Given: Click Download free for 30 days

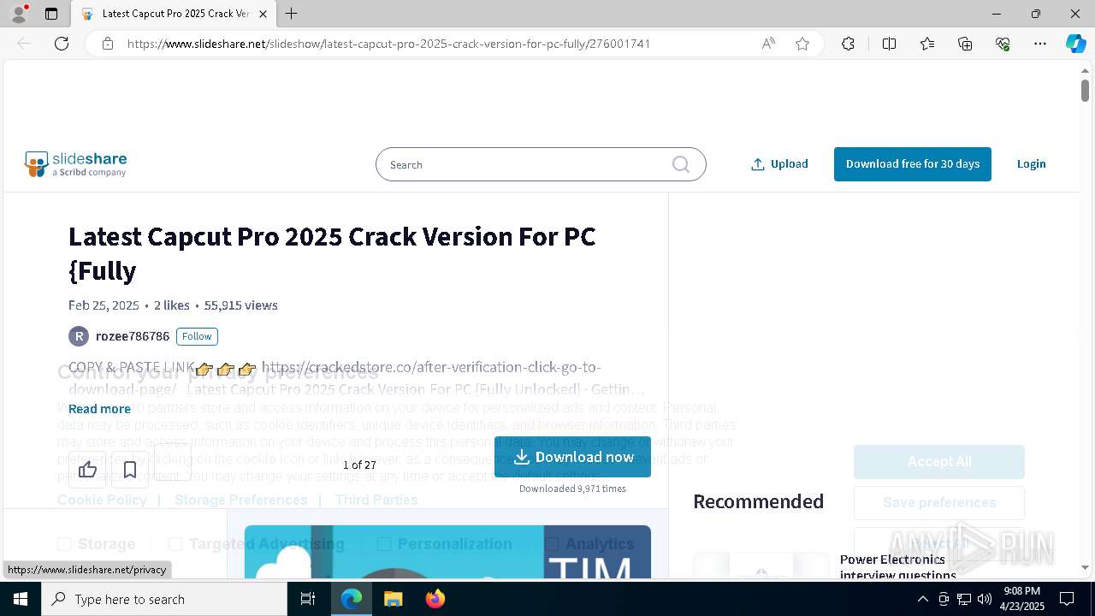Looking at the screenshot, I should (x=913, y=164).
